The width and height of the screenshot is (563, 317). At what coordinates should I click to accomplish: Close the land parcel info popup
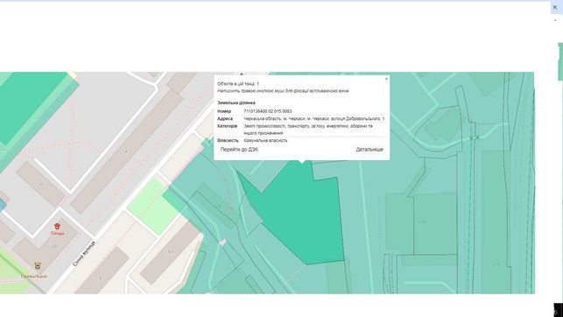pyautogui.click(x=386, y=79)
